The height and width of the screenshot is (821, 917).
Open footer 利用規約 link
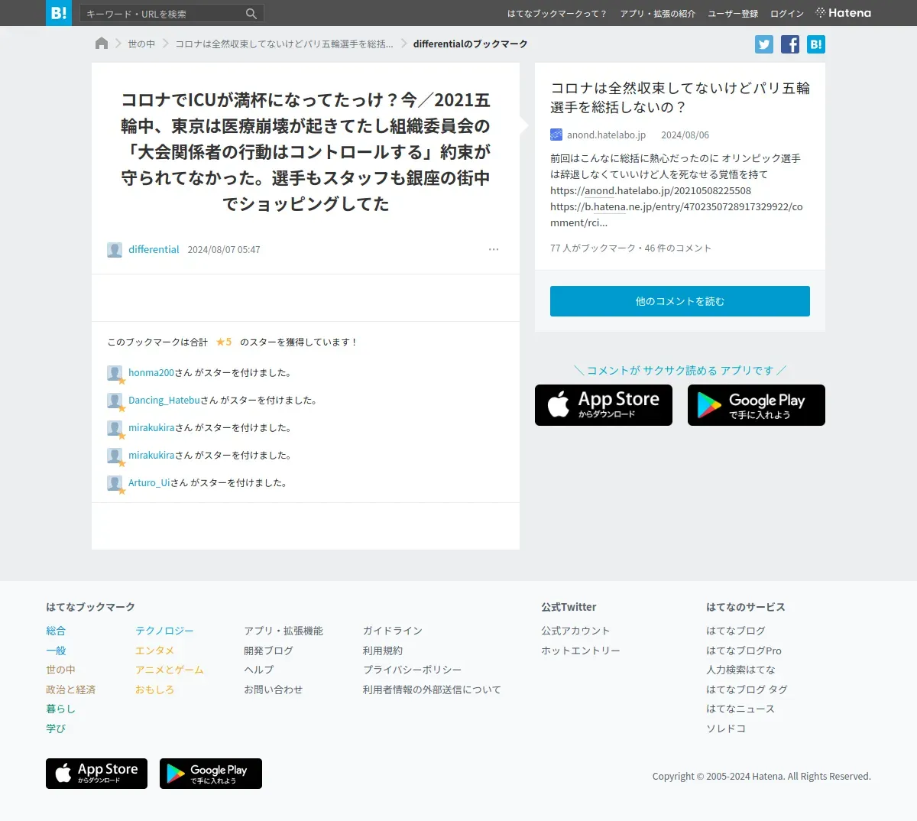pos(382,651)
